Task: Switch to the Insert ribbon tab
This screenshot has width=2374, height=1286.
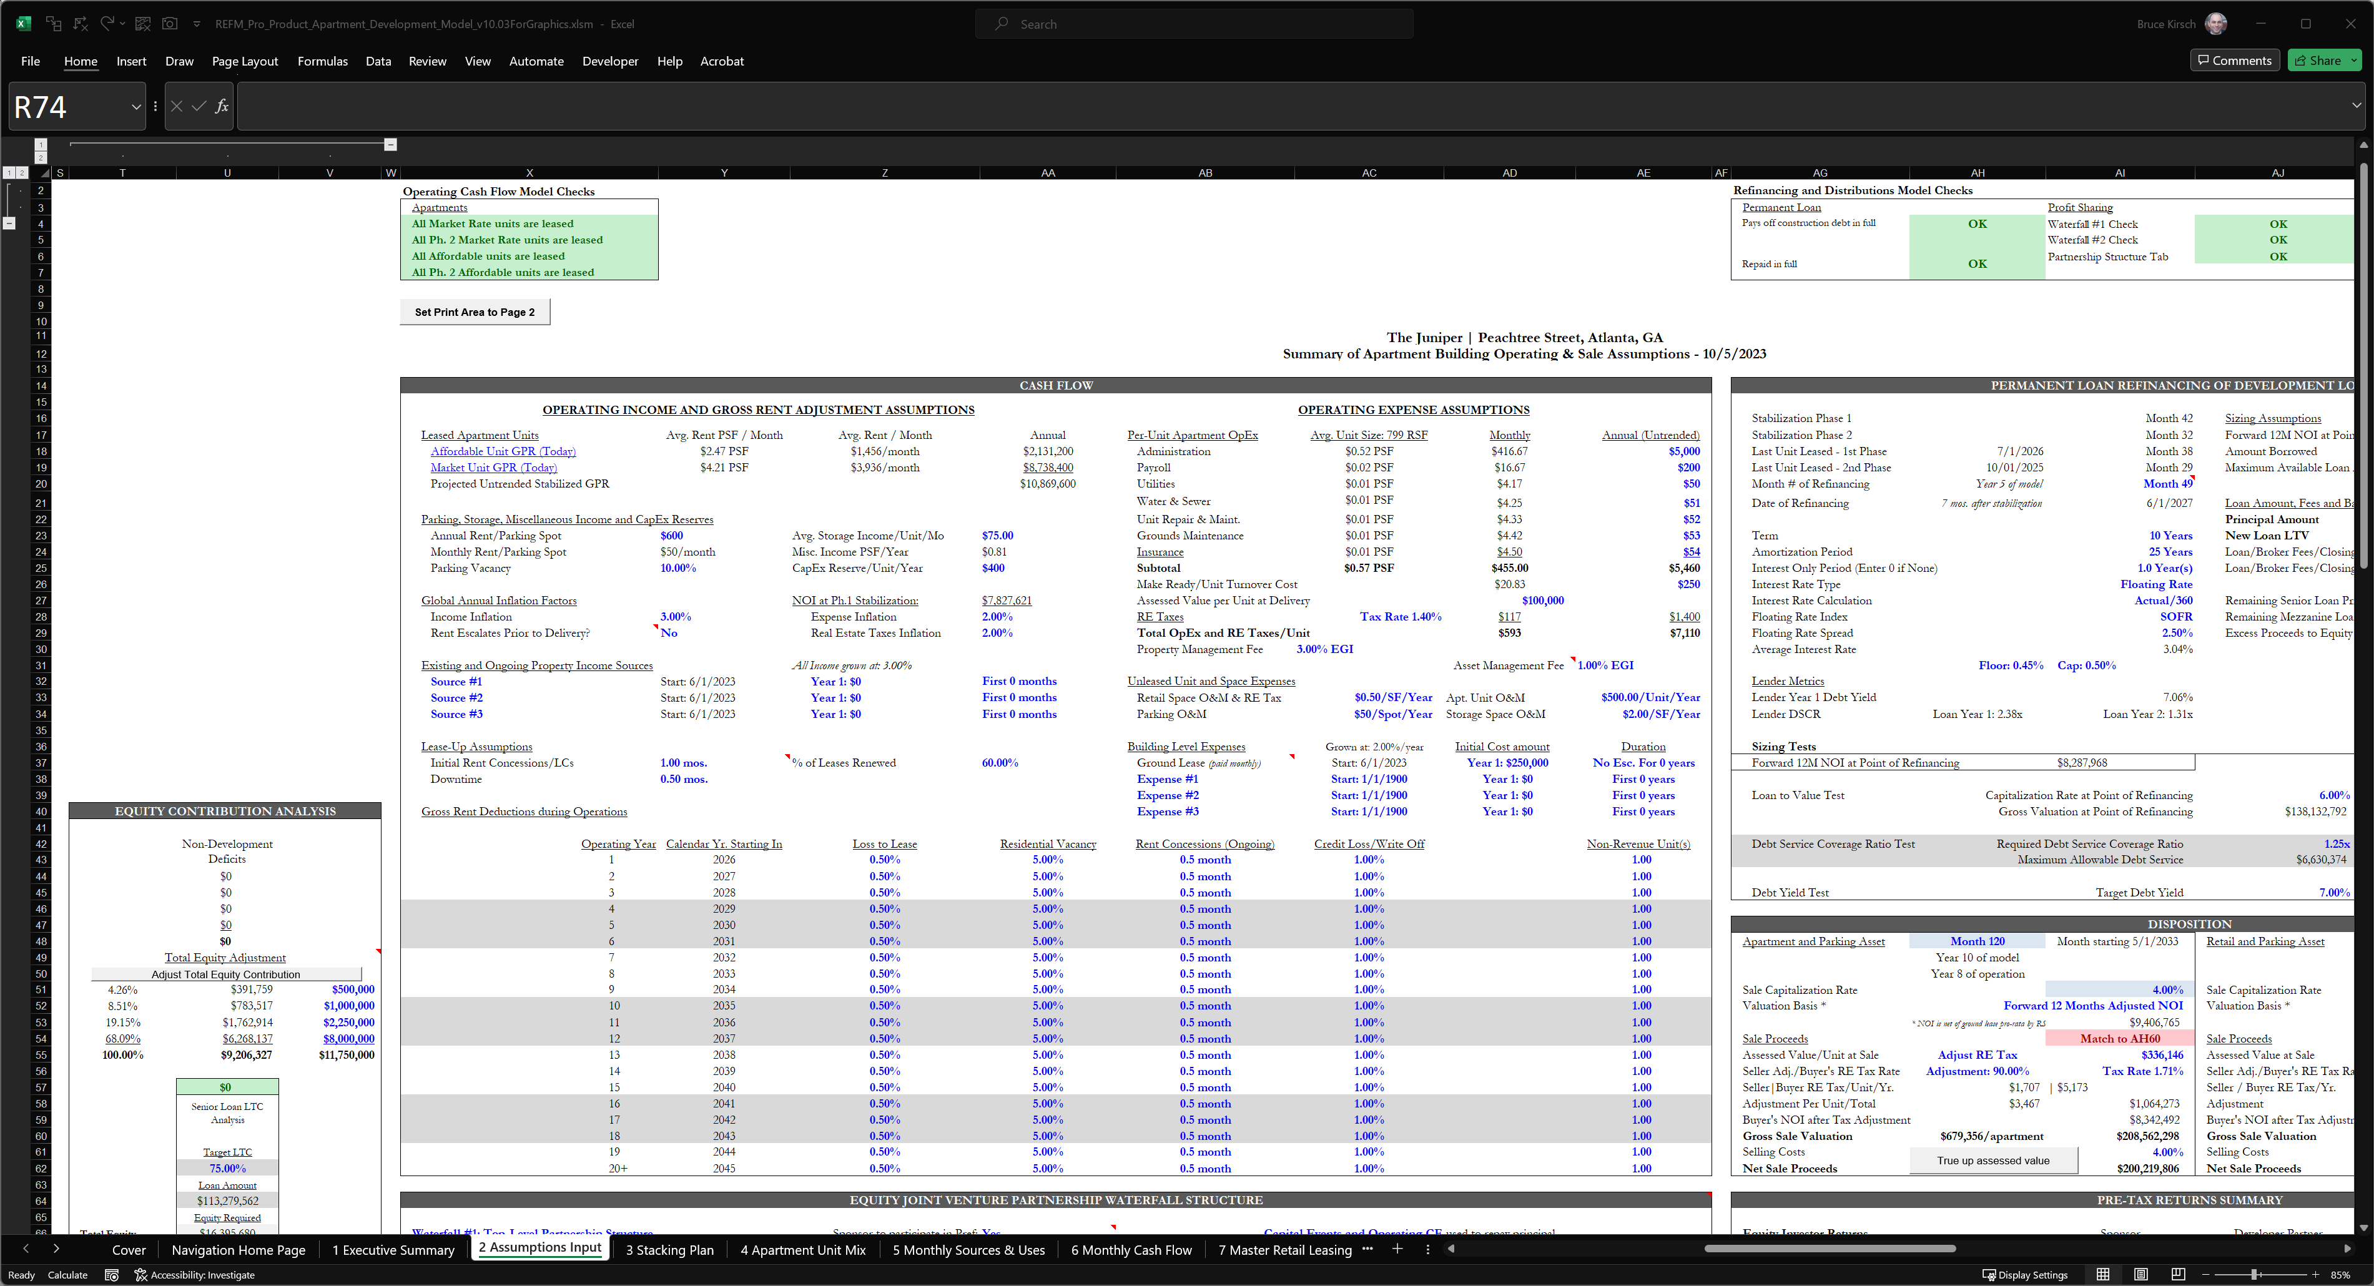Action: [x=131, y=61]
